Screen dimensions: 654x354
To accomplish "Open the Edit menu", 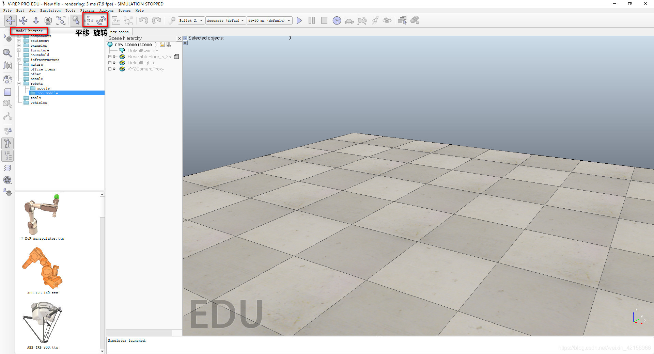I will (x=20, y=11).
